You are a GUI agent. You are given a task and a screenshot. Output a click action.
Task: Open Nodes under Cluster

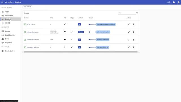pyautogui.click(x=10, y=31)
